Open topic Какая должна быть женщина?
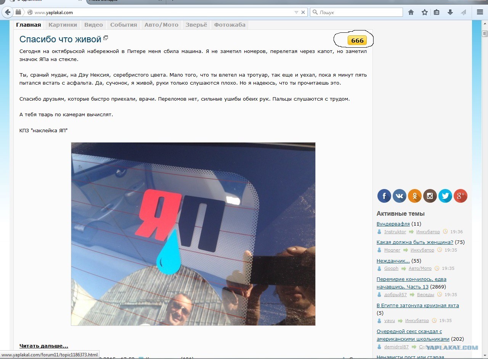 pyautogui.click(x=415, y=242)
